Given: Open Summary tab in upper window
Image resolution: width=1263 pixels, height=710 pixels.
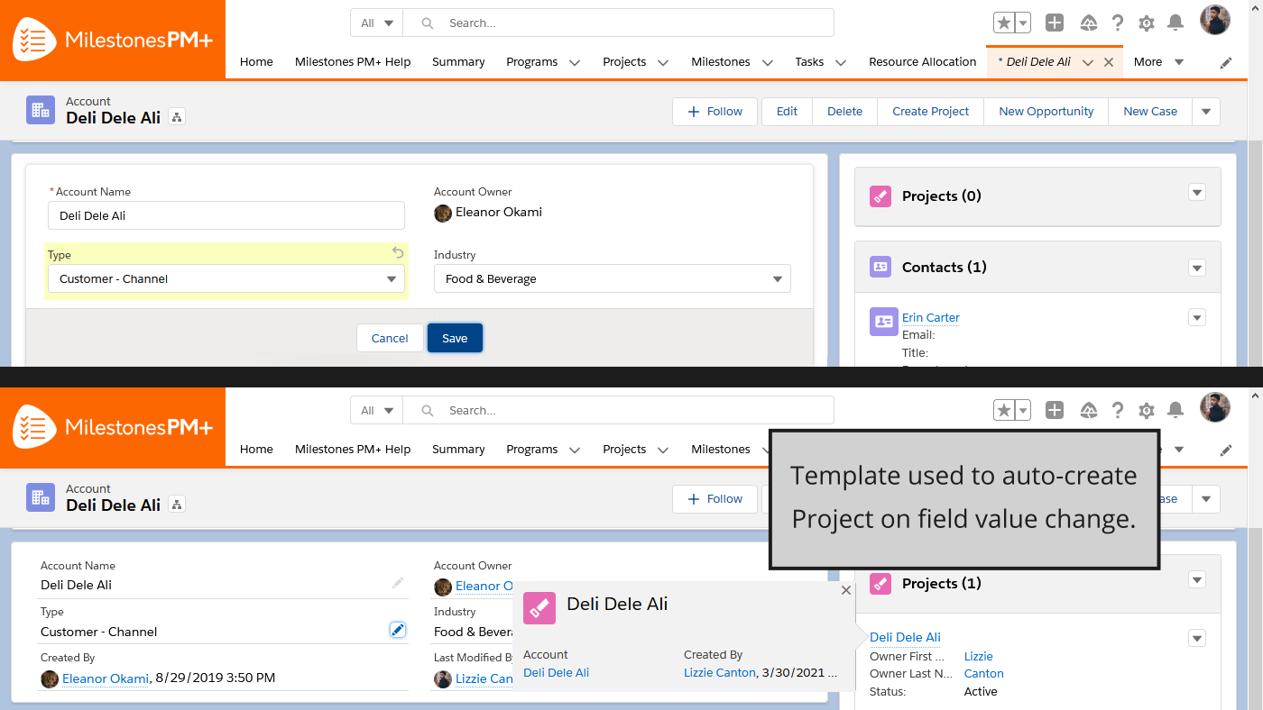Looking at the screenshot, I should (x=458, y=62).
